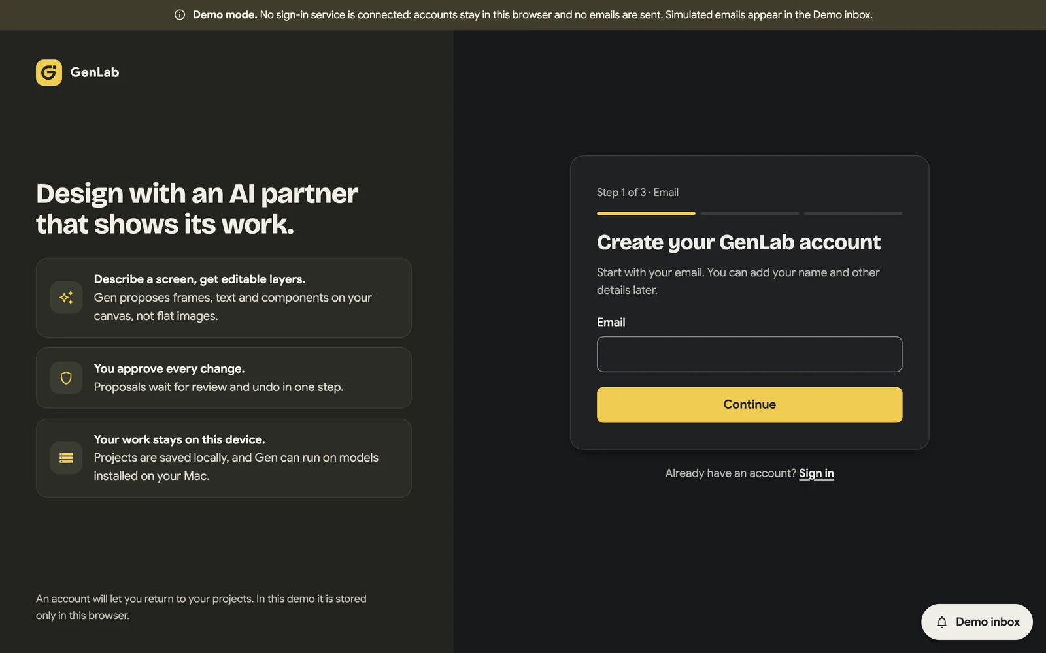
Task: Click "Your work stays on this device." title
Action: tap(179, 439)
